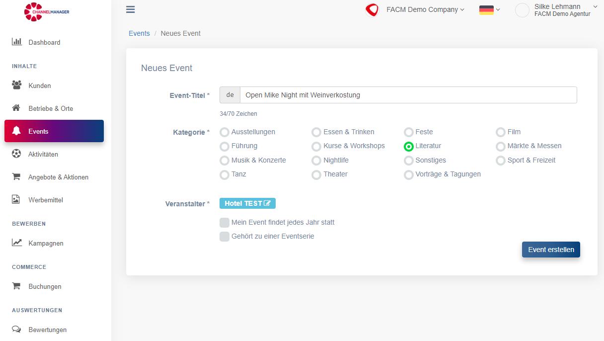The image size is (604, 341).
Task: Click the Werbemittel image file icon
Action: click(x=16, y=199)
